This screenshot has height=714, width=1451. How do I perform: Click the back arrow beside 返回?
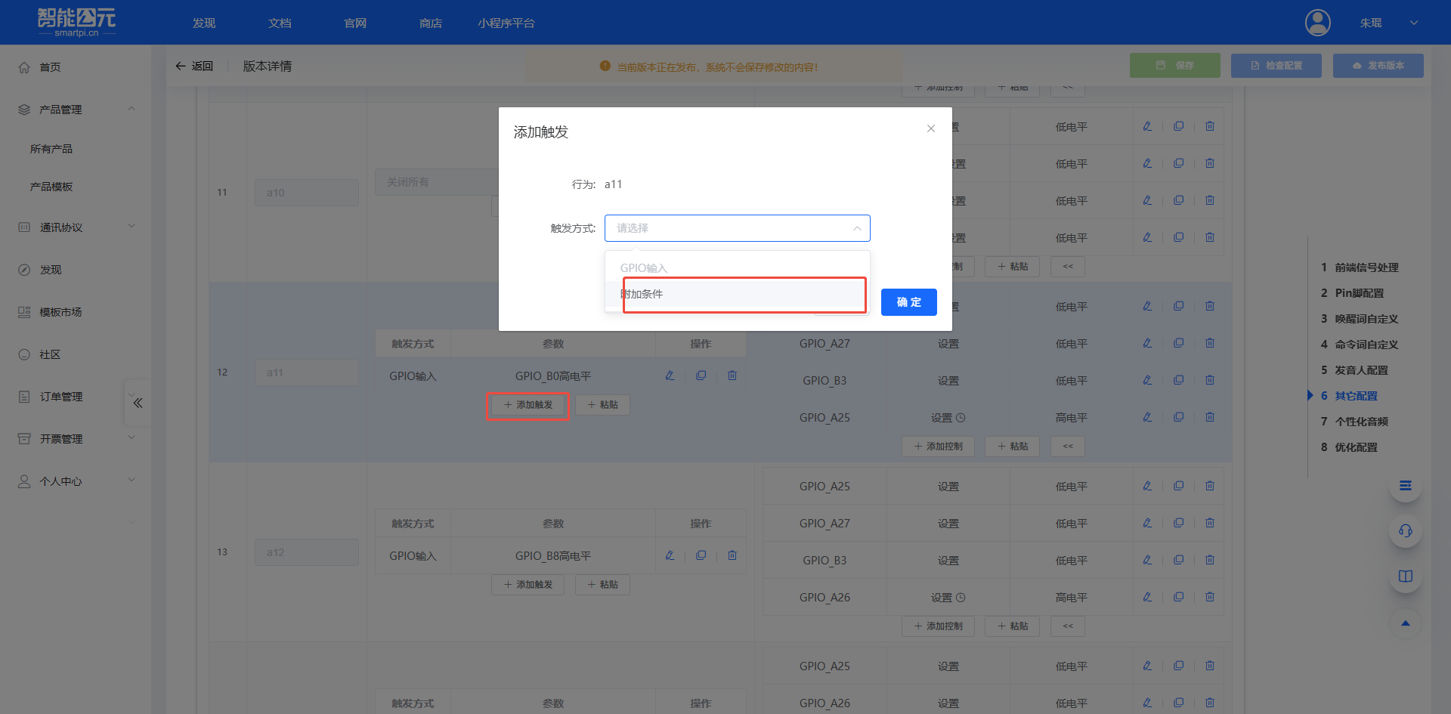[x=180, y=66]
